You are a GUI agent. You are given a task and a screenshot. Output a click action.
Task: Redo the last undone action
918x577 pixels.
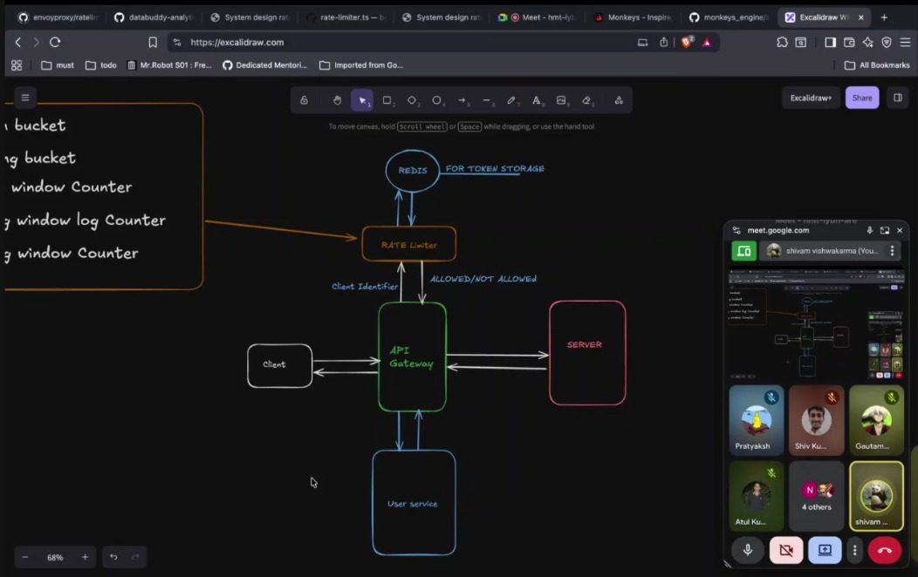(136, 557)
